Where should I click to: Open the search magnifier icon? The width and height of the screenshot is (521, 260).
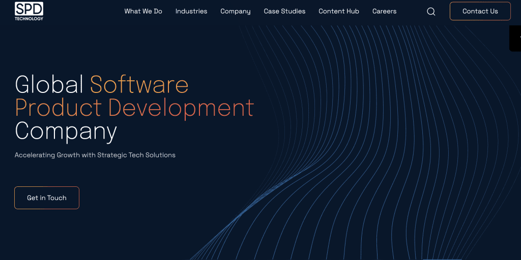pyautogui.click(x=431, y=12)
